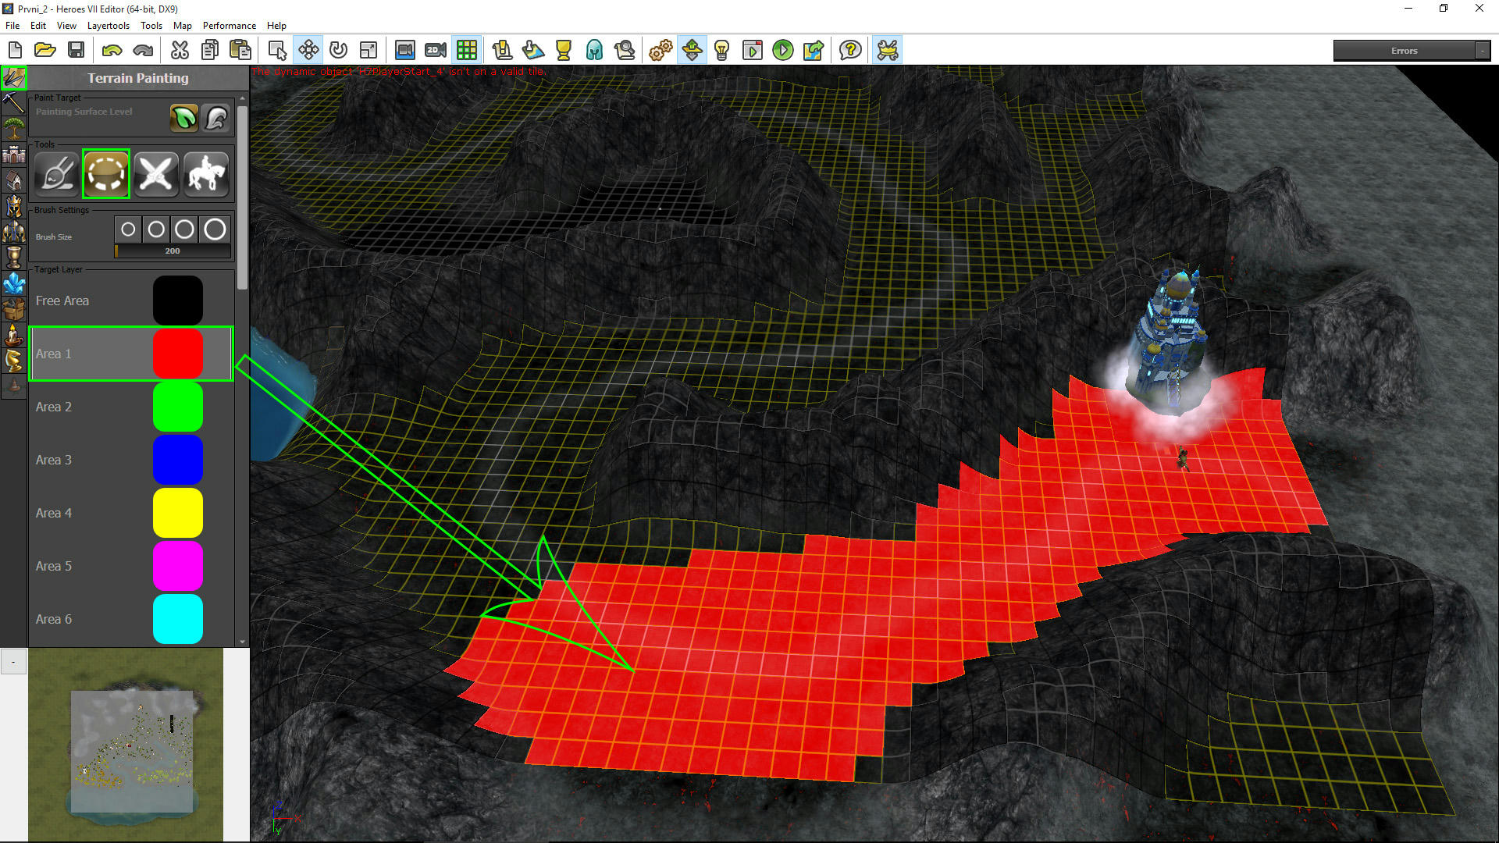The height and width of the screenshot is (843, 1499).
Task: Choose the paintbrush texture tool
Action: (x=56, y=173)
